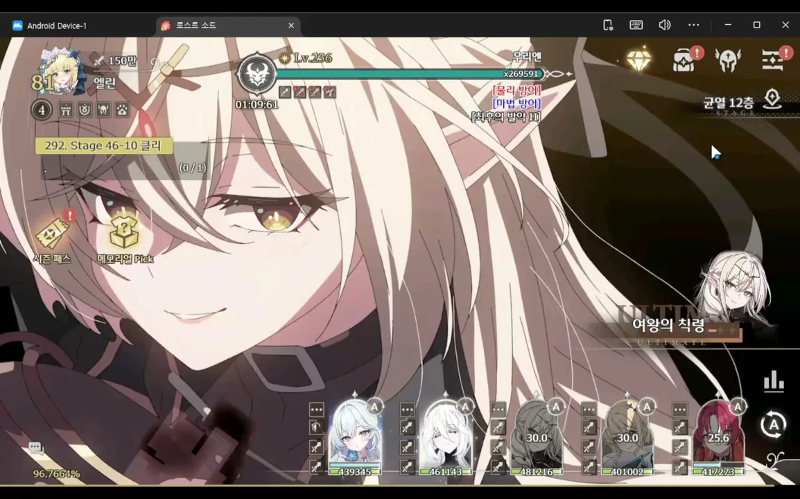The height and width of the screenshot is (499, 800).
Task: Select the red-haired hero with 417273 HP
Action: pyautogui.click(x=718, y=432)
